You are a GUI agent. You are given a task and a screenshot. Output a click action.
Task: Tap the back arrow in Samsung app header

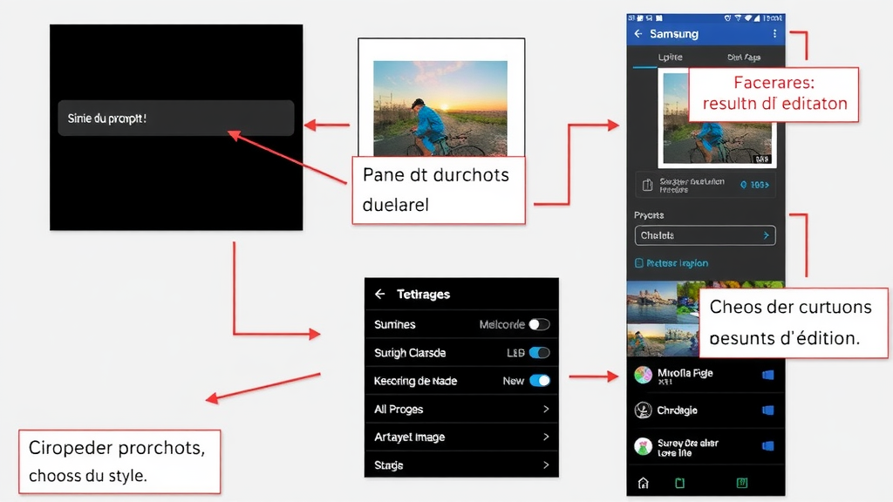637,33
